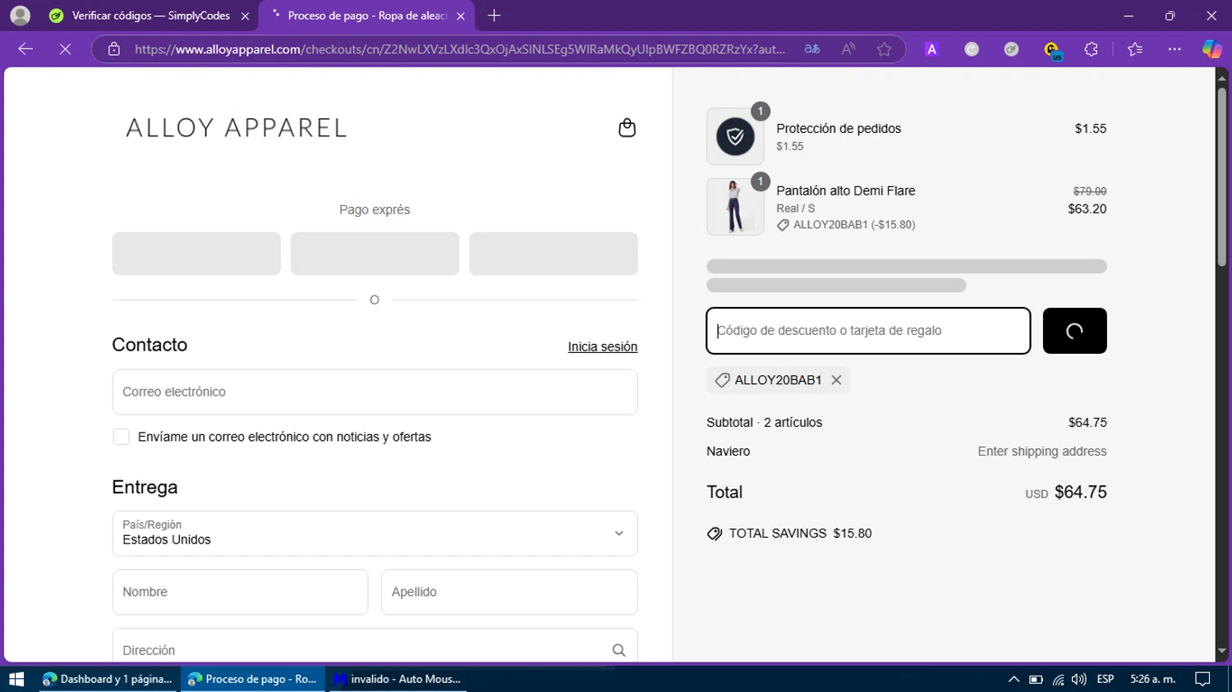Close the SimplyCodes tab
The height and width of the screenshot is (692, 1232).
coord(245,16)
